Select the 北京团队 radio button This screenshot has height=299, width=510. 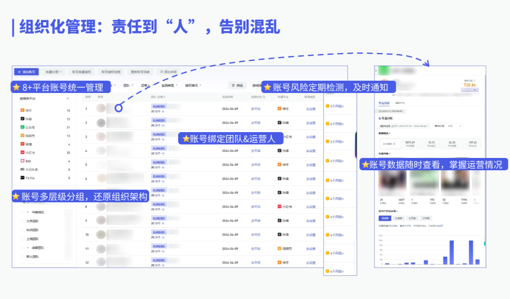coord(22,221)
